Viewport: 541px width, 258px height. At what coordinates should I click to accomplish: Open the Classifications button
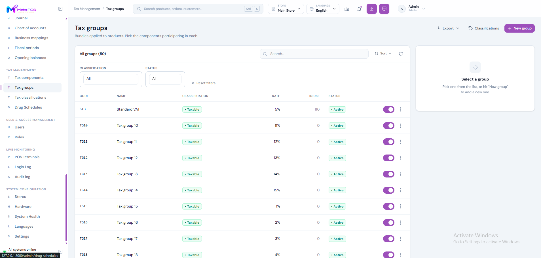point(484,28)
